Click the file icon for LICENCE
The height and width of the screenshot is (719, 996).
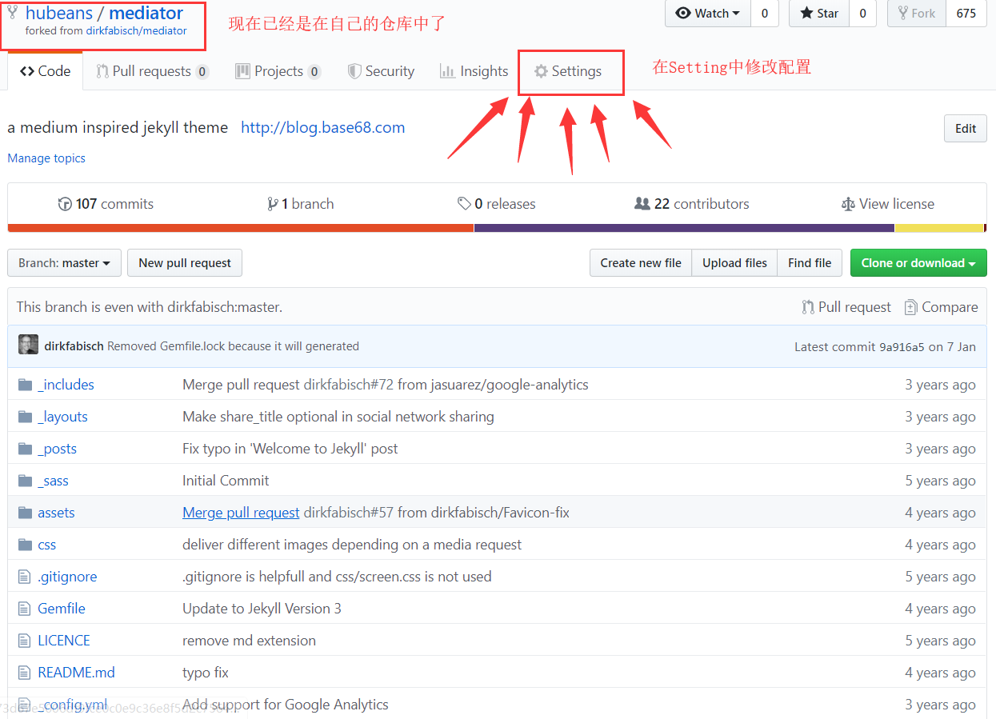tap(24, 641)
